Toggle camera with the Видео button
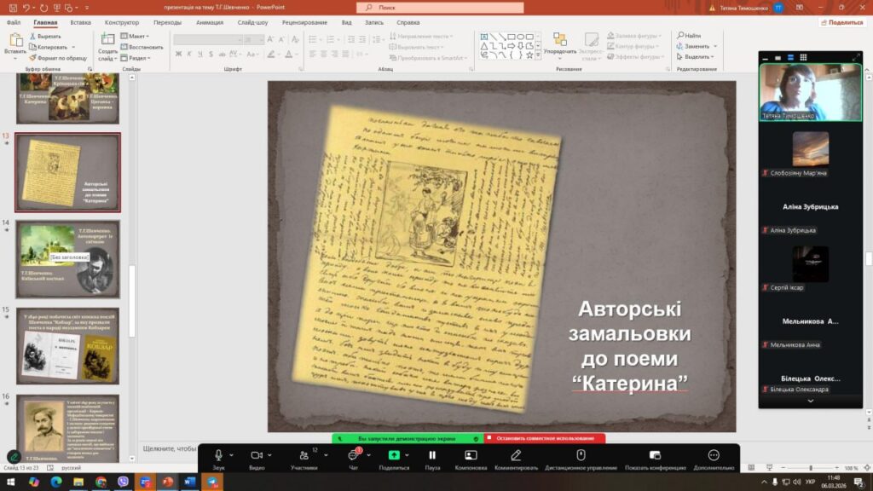The width and height of the screenshot is (873, 491). (x=257, y=456)
